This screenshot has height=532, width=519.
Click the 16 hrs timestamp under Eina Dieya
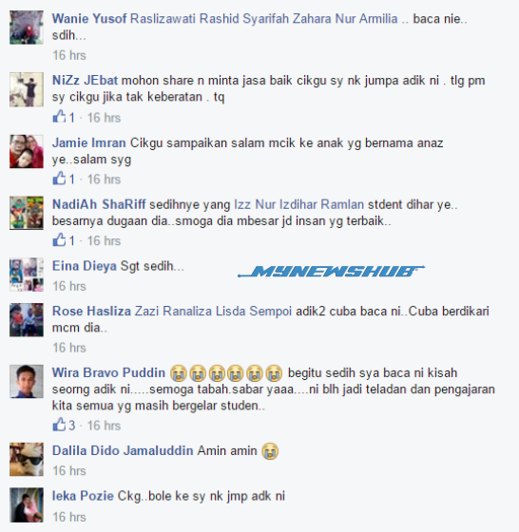[69, 286]
